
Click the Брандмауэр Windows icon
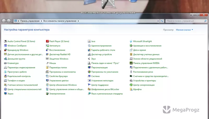tap(5, 50)
